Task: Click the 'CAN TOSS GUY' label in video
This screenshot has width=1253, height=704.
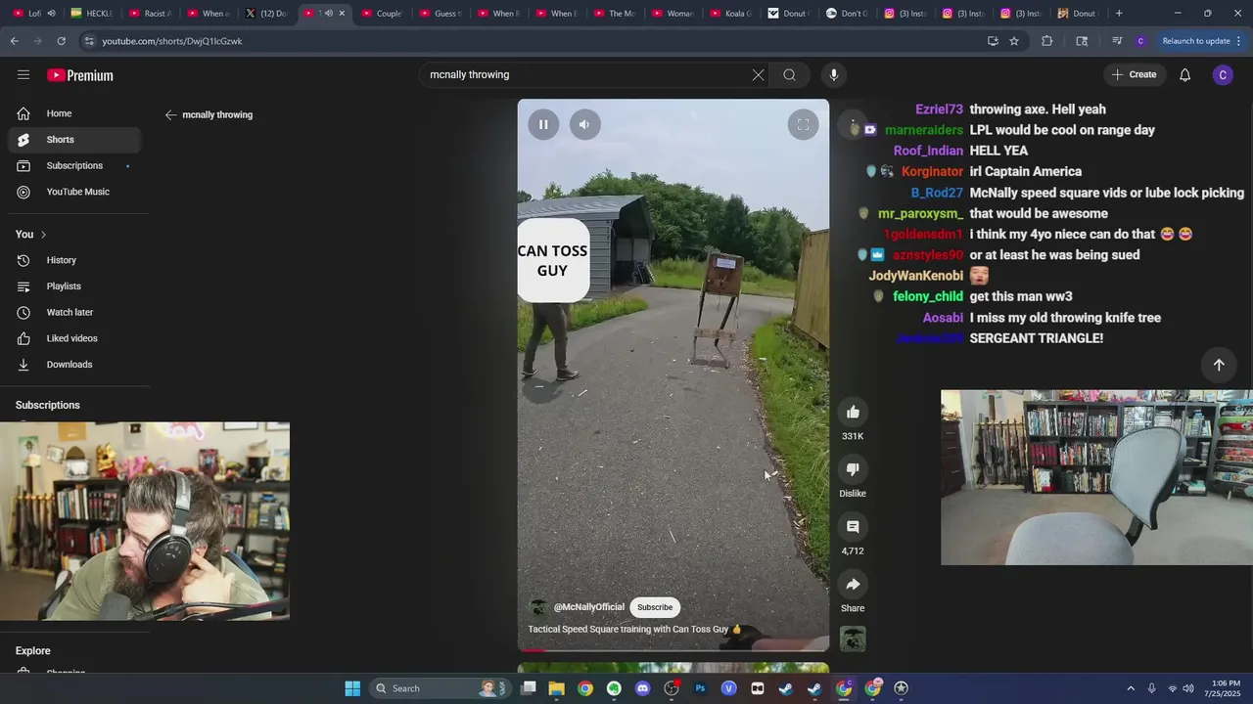Action: pyautogui.click(x=552, y=260)
